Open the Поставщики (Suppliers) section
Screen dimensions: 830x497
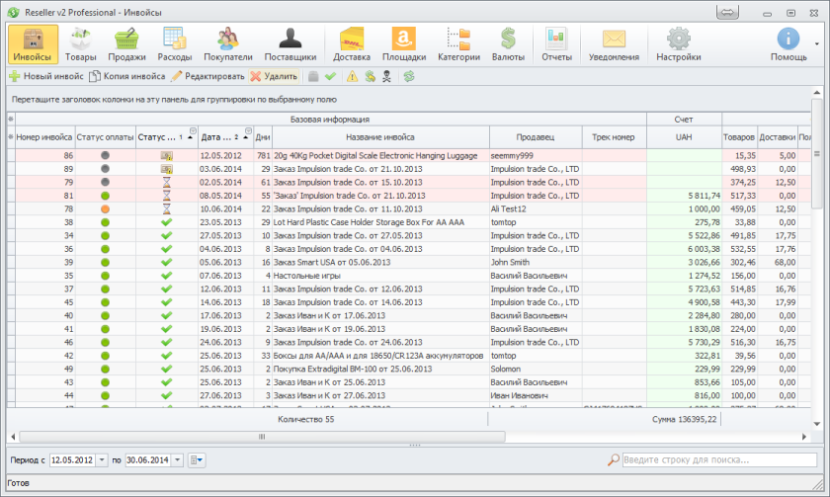click(290, 44)
